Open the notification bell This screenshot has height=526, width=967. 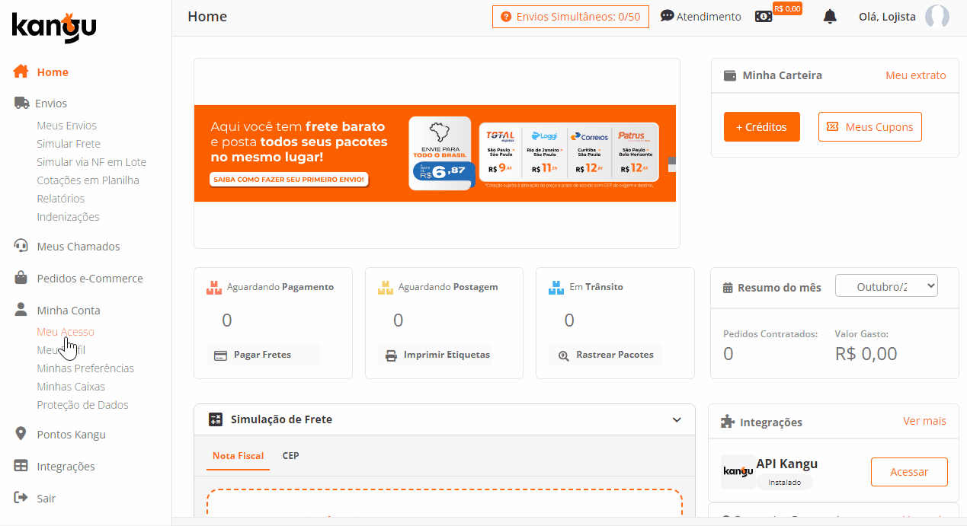click(x=830, y=17)
